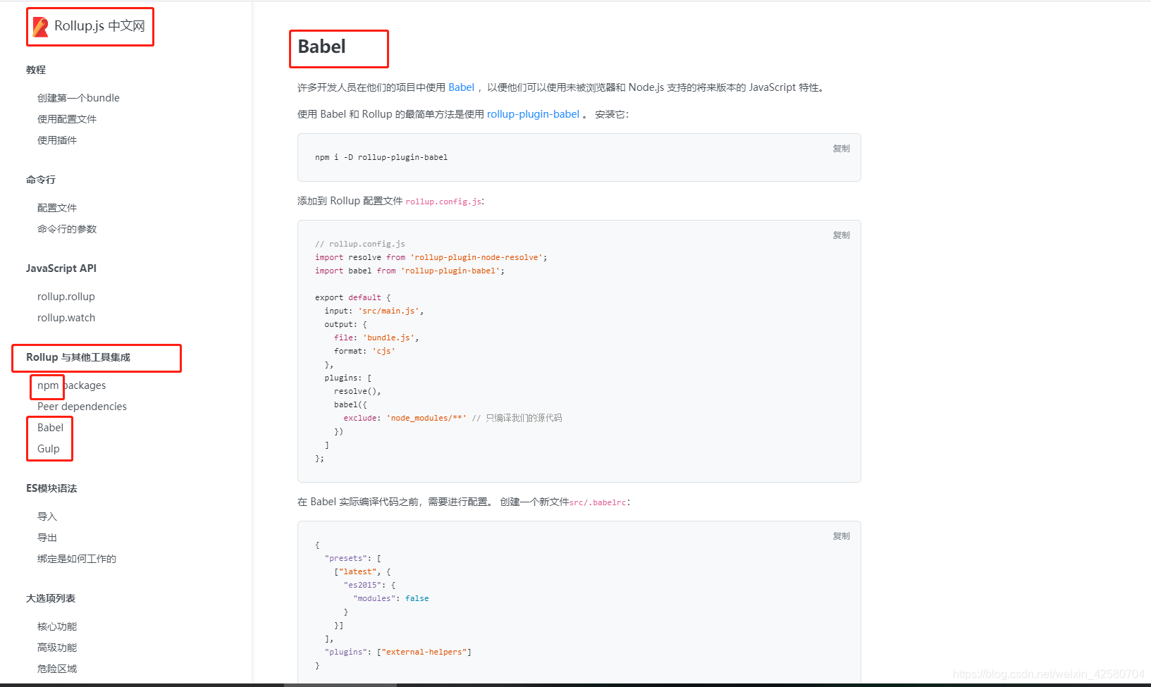The height and width of the screenshot is (687, 1151).
Task: Go to 使用配置文件 section
Action: click(67, 119)
